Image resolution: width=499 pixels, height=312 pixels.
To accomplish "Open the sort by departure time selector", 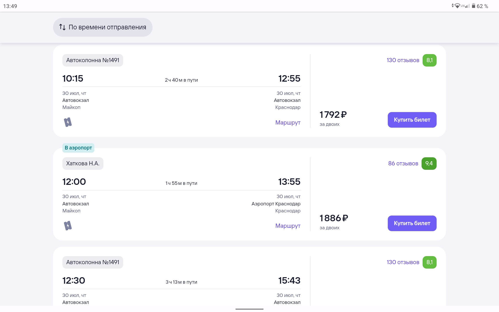I will coord(103,27).
